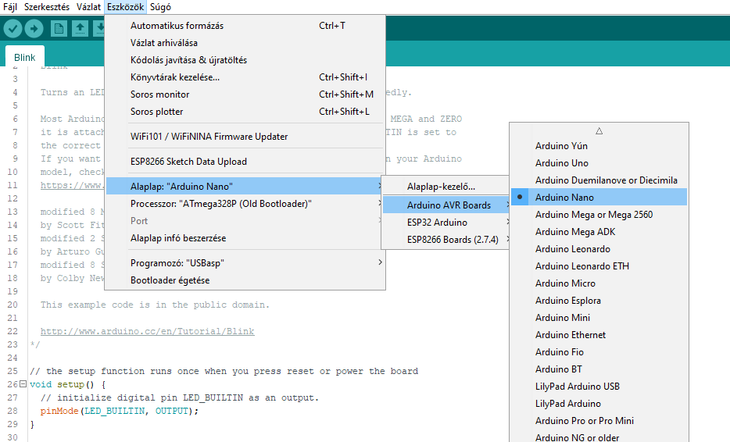Expand Arduino AVR Boards submenu
Screen dimensions: 730x442
pos(446,205)
